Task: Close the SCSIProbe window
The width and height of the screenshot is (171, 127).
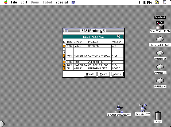Action: [x=66, y=31]
